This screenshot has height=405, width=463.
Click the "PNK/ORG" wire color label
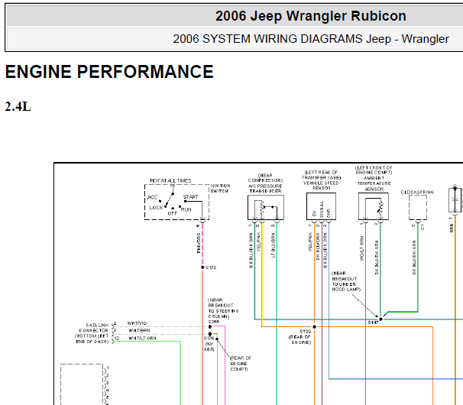(199, 243)
